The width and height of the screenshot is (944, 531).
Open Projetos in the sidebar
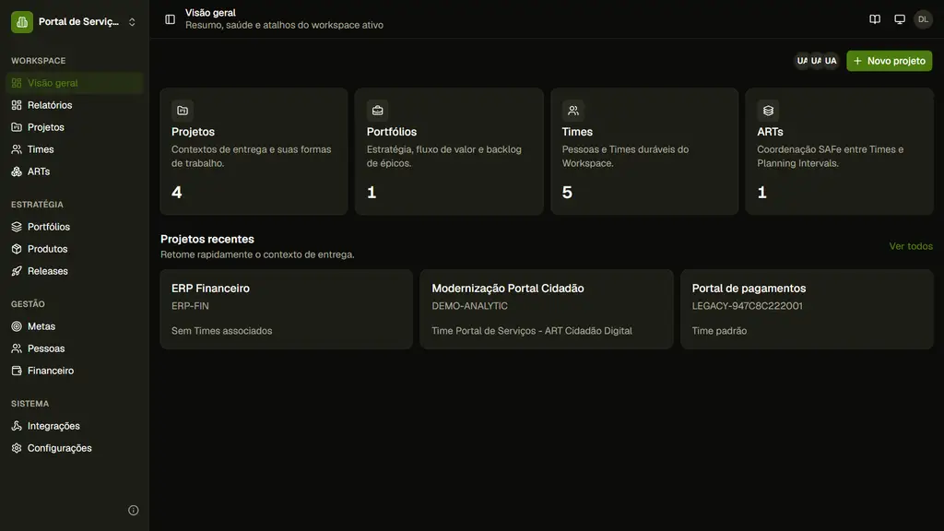tap(74, 127)
